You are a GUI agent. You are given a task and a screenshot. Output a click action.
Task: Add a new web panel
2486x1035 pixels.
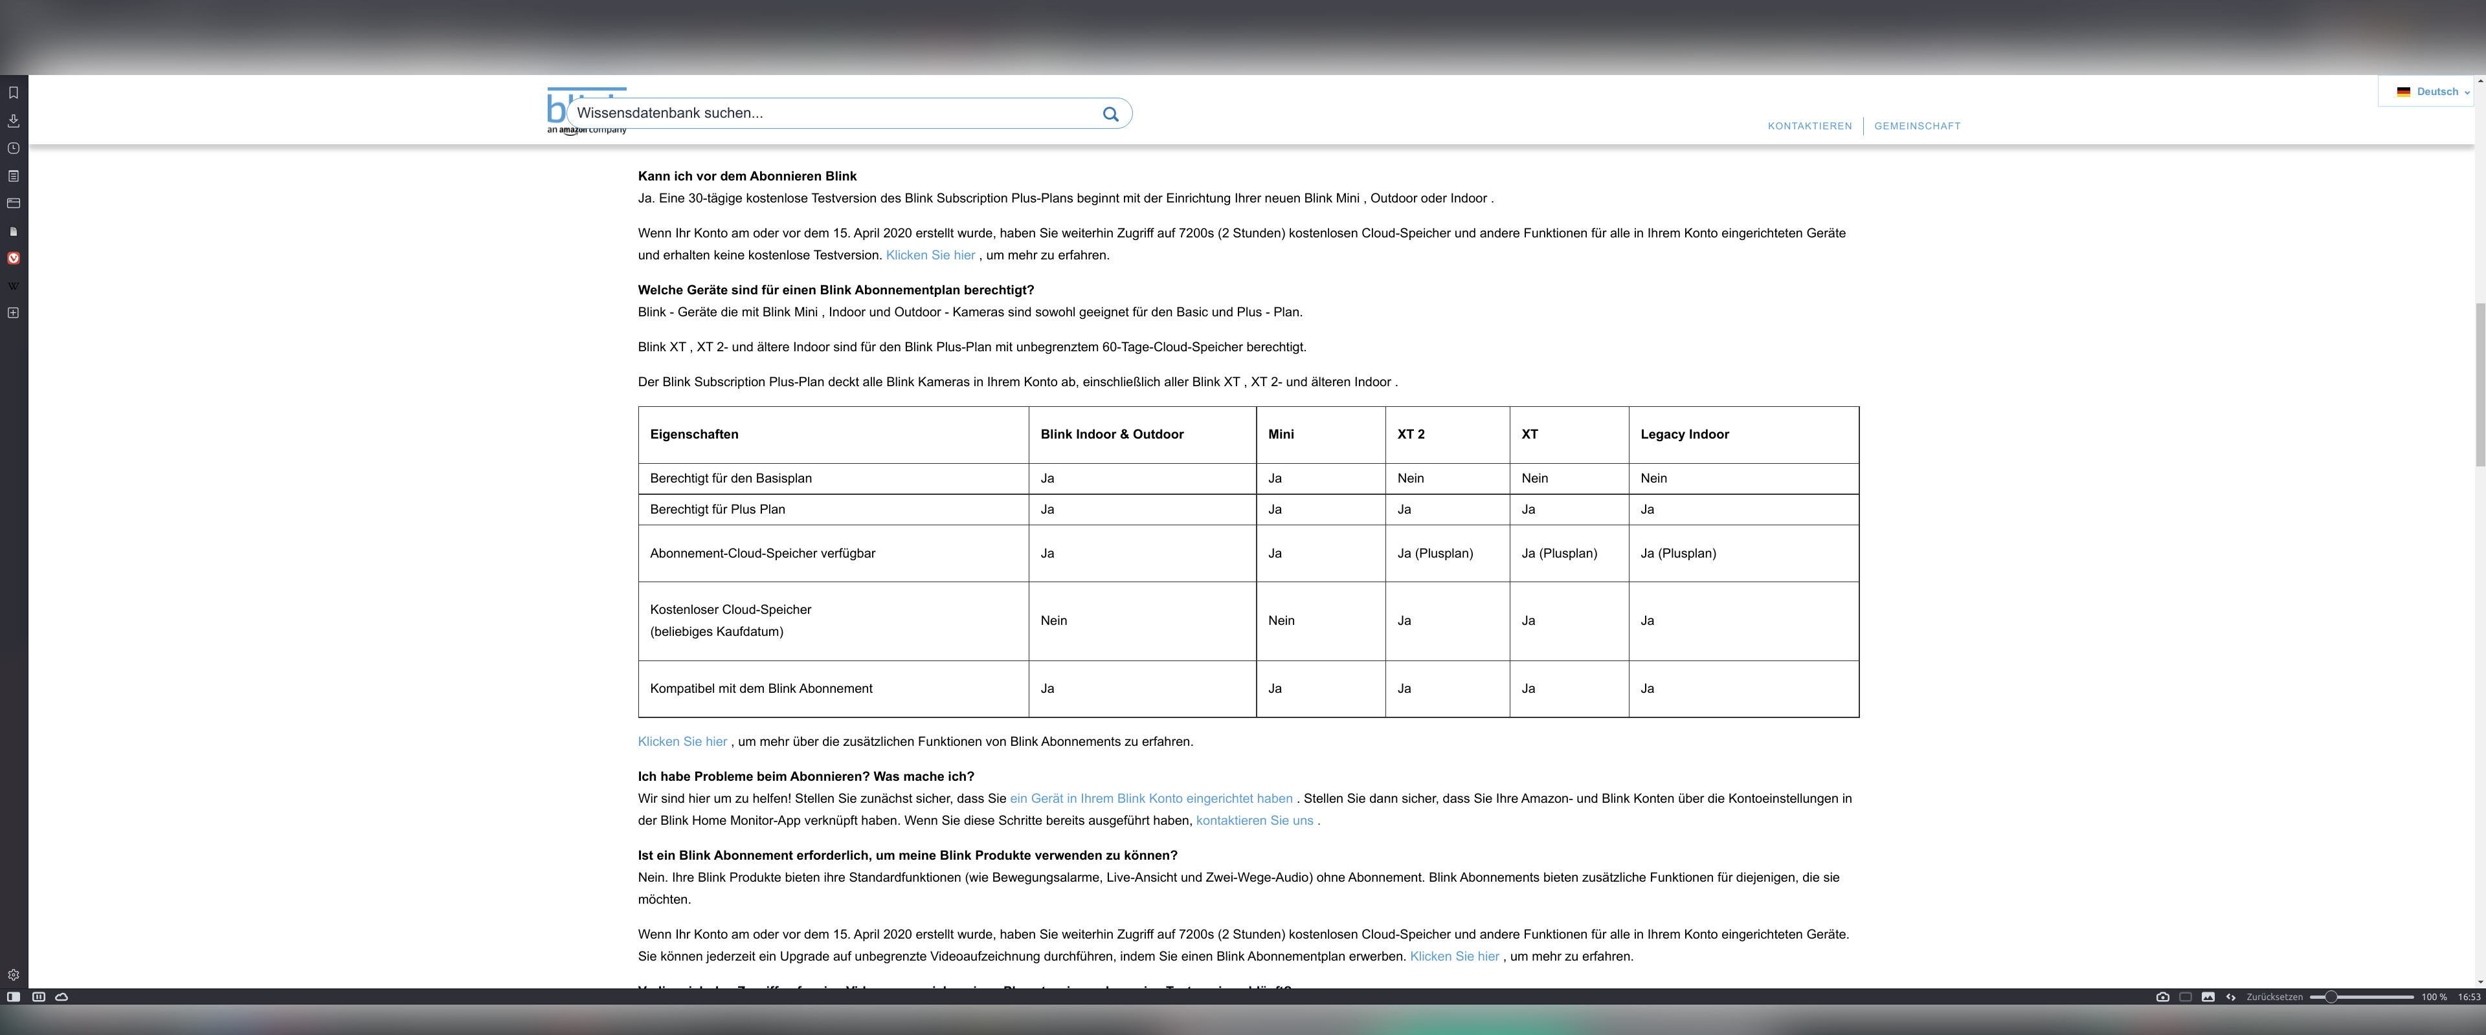click(x=14, y=314)
